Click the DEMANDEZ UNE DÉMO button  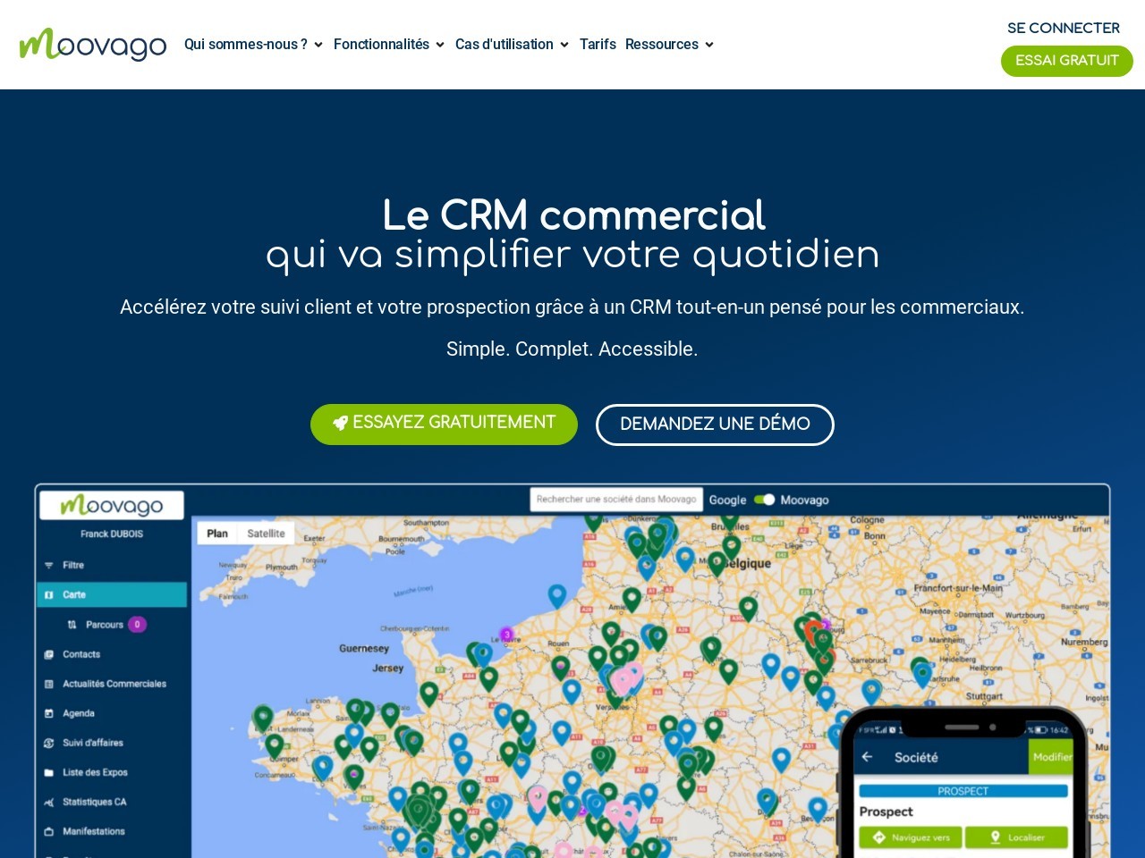coord(715,425)
